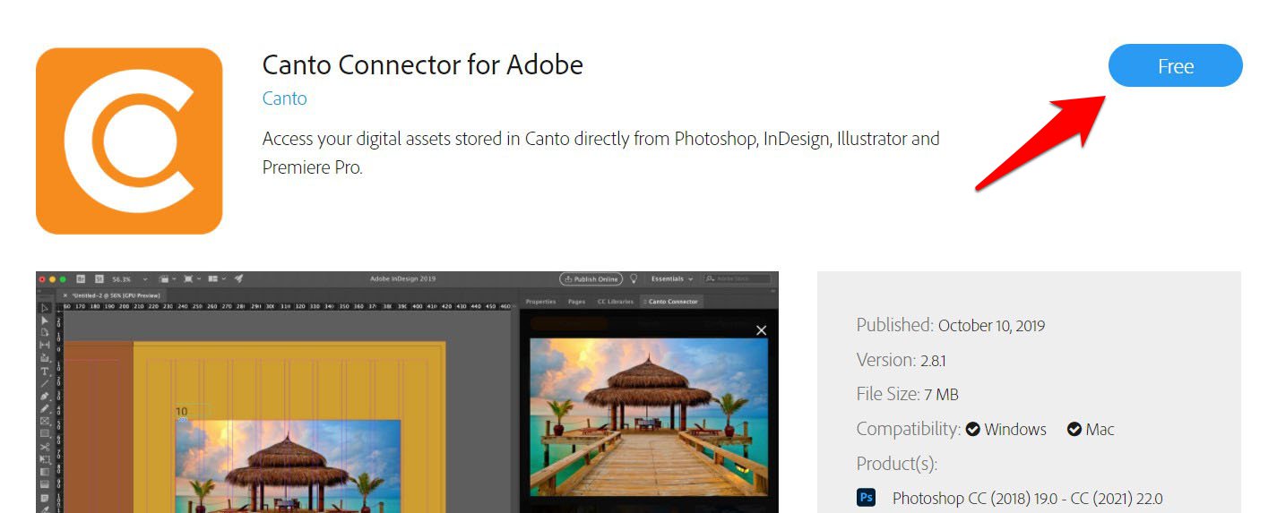
Task: Open the Canto publisher link
Action: coord(284,98)
